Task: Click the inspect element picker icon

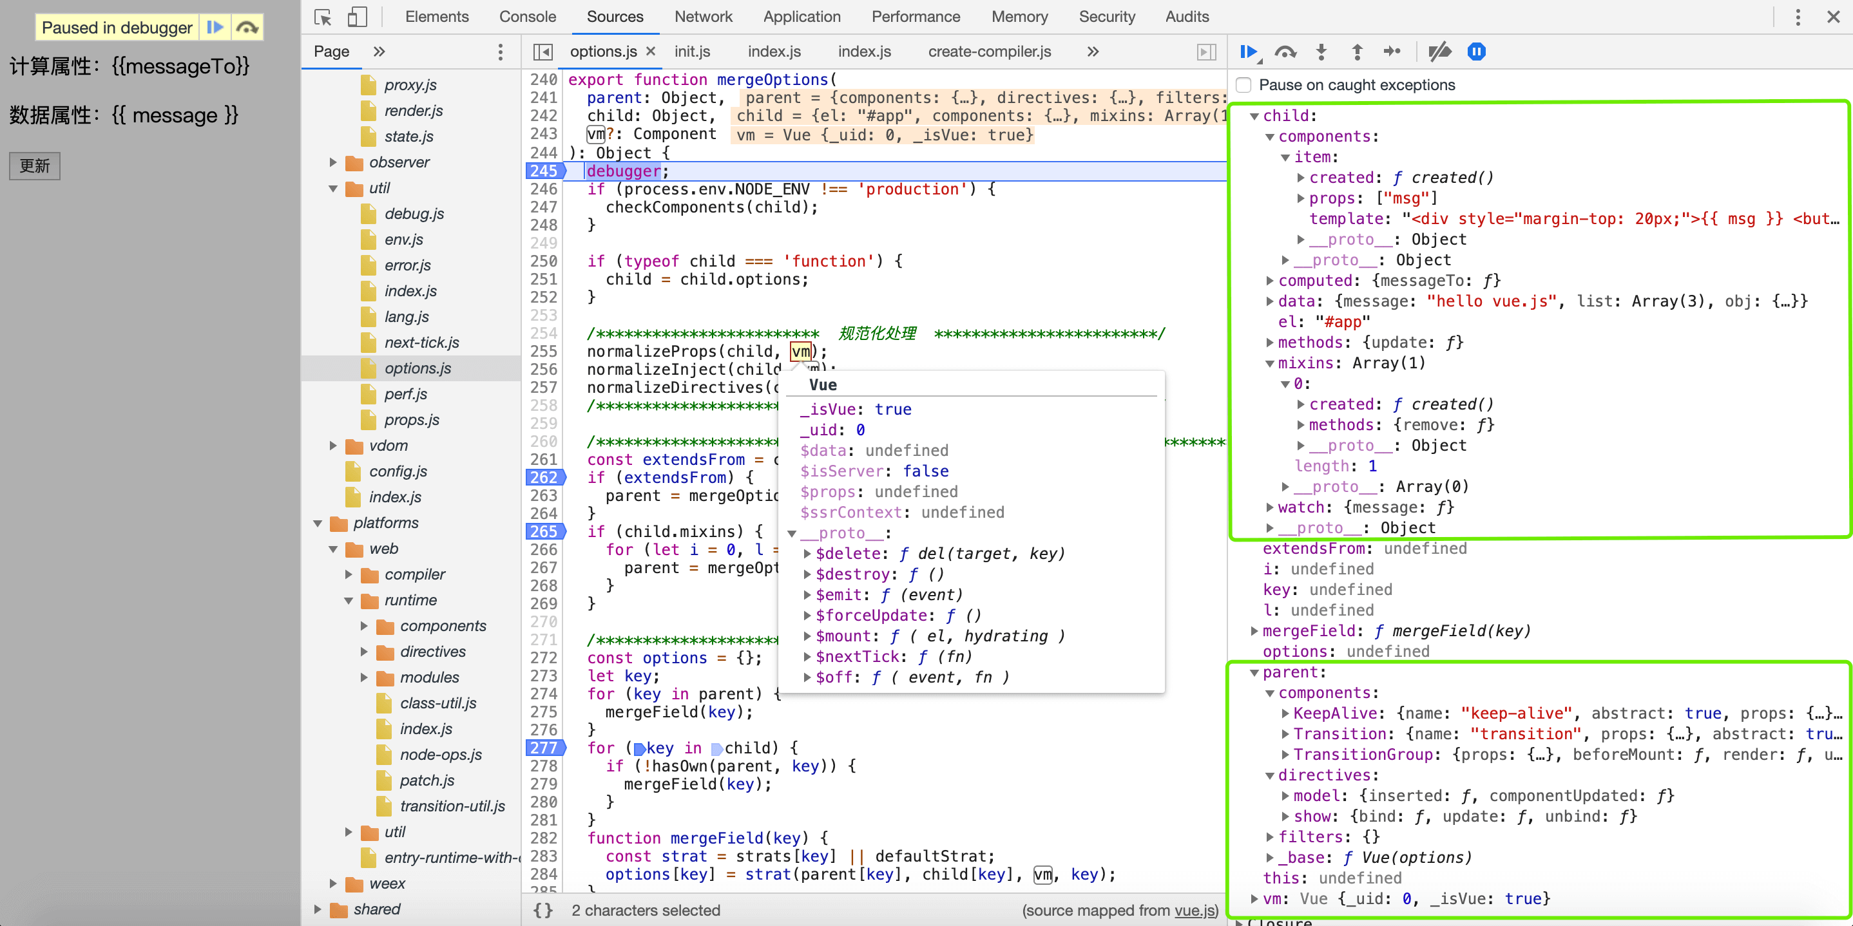Action: (x=323, y=17)
